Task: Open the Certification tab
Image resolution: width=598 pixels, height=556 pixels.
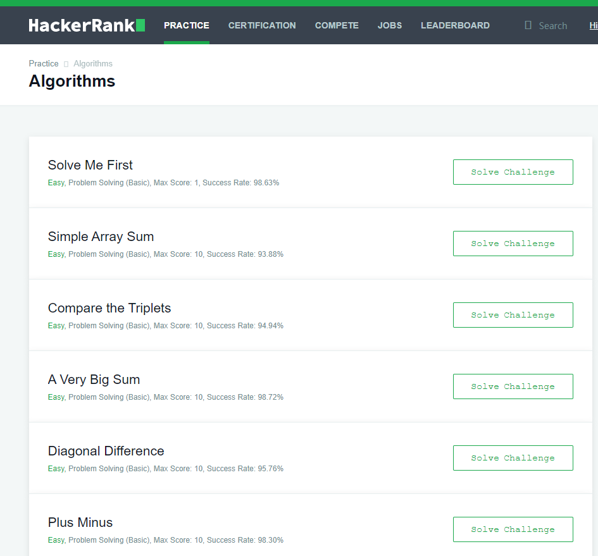Action: (x=262, y=25)
